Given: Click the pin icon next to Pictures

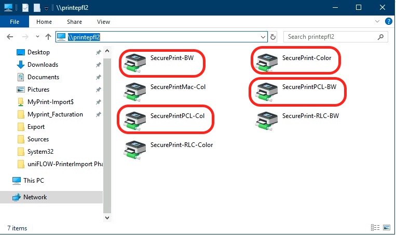Looking at the screenshot, I should tap(98, 90).
